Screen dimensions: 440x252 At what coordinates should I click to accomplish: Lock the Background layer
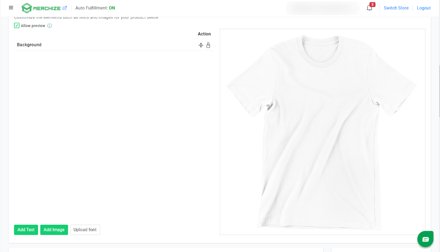click(x=208, y=45)
